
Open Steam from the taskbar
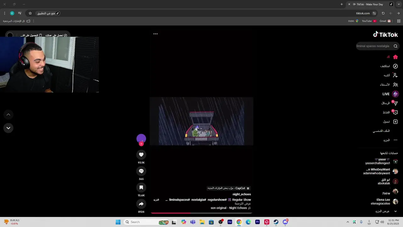coord(276,222)
